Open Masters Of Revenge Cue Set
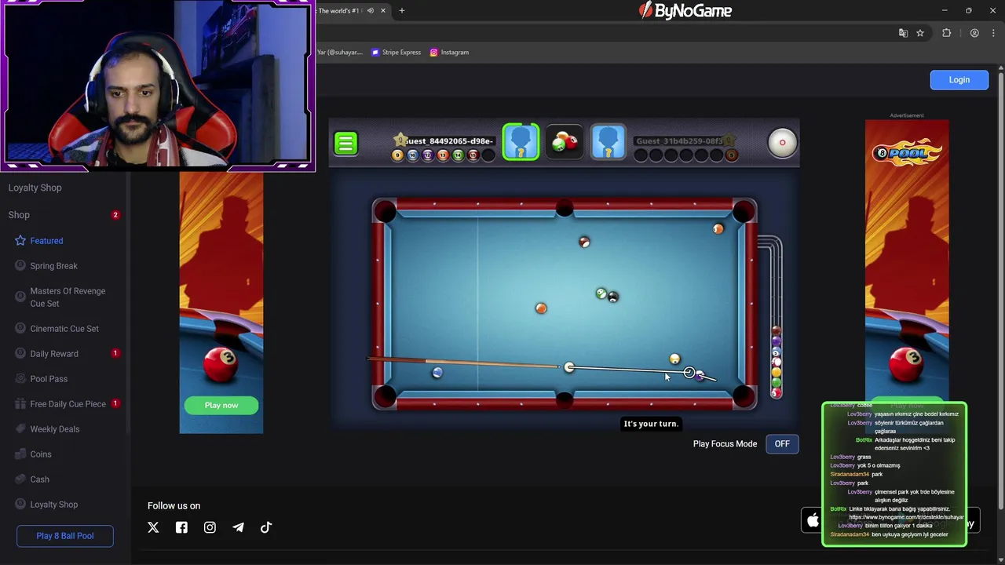This screenshot has width=1005, height=565. tap(68, 297)
